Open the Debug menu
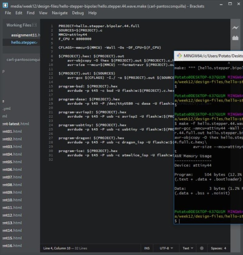 coord(78,13)
